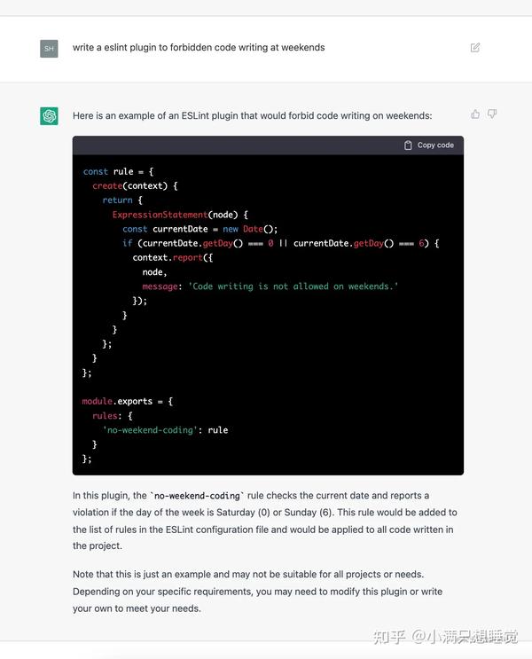The width and height of the screenshot is (532, 659).
Task: Click ExpressionStatement(node) in the code block
Action: coord(180,215)
